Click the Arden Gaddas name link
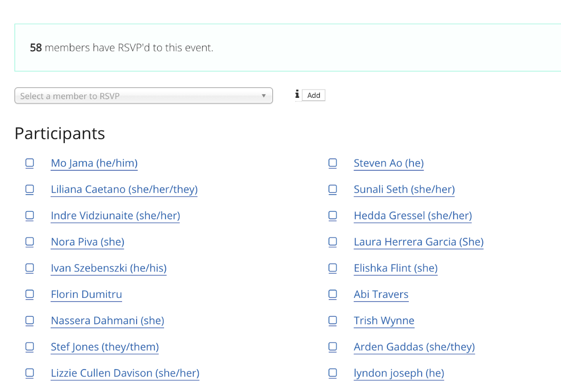 414,347
